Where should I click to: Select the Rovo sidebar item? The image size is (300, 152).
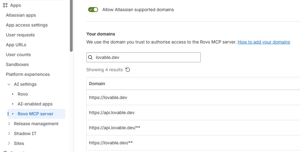pos(23,94)
